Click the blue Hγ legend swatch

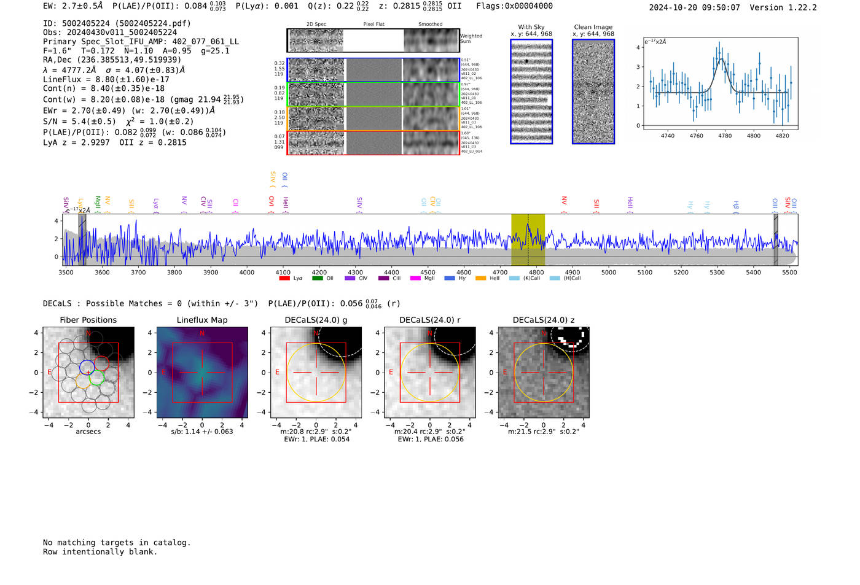tap(450, 278)
